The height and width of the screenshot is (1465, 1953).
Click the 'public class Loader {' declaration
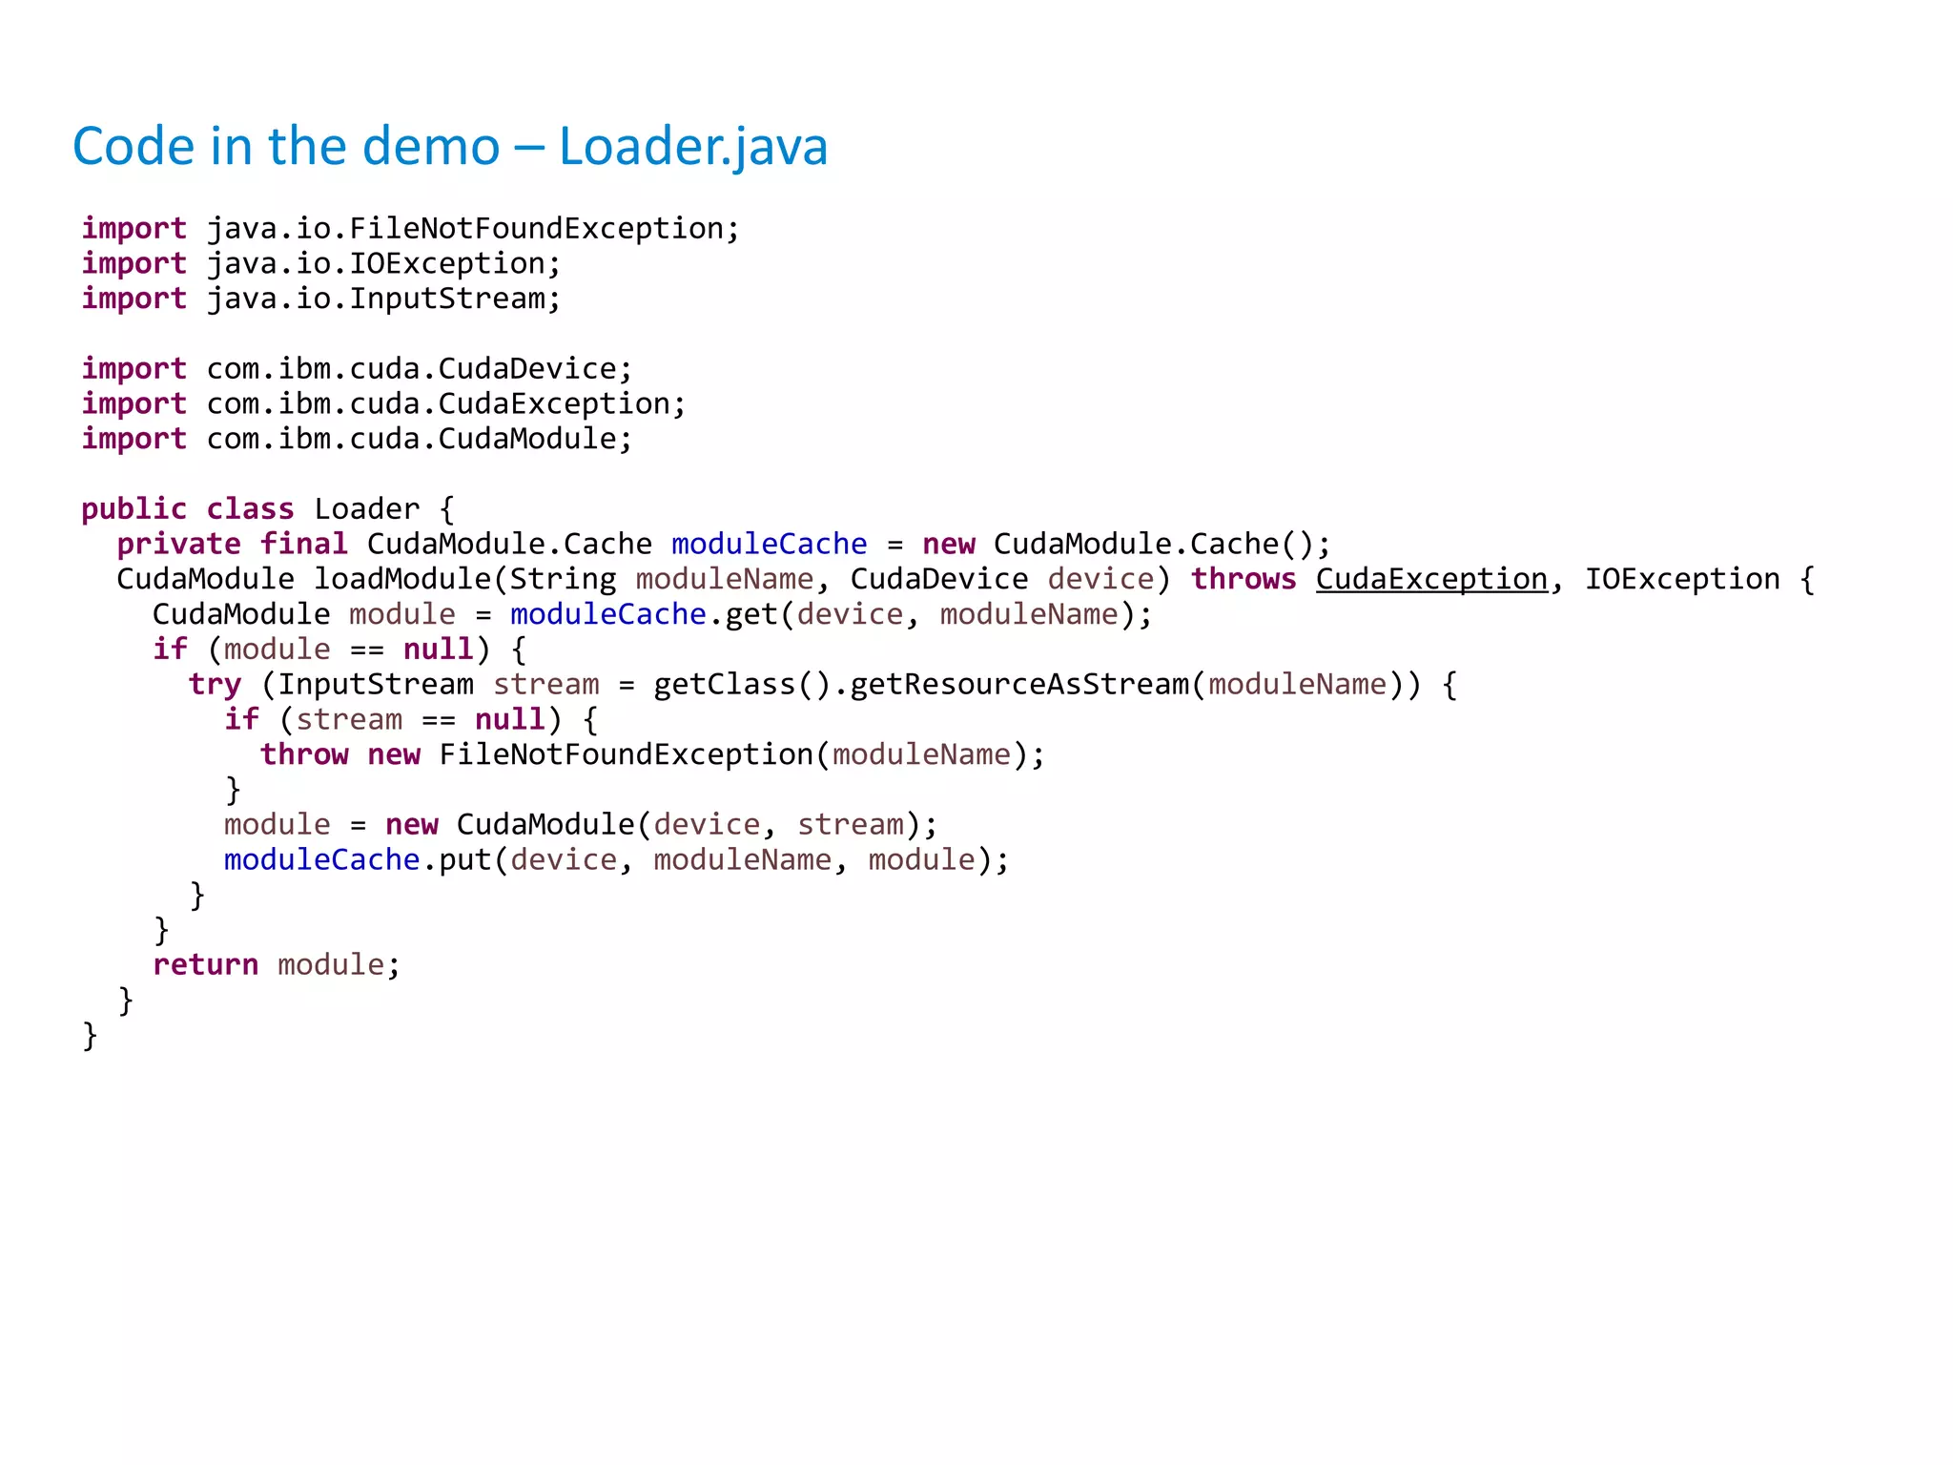[268, 509]
